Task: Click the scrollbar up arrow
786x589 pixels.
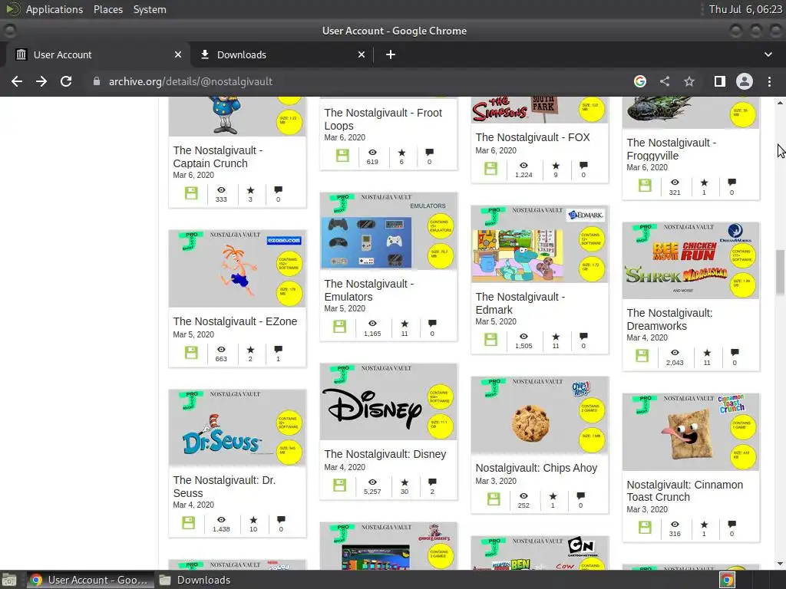Action: pos(780,102)
